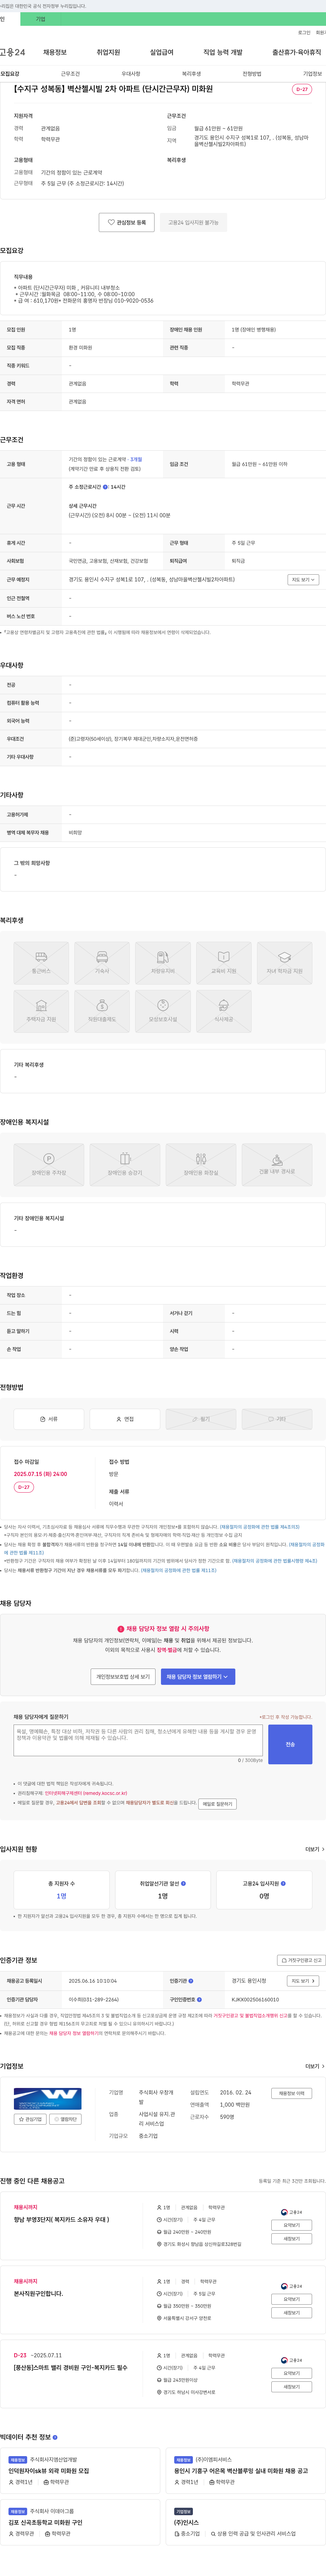Viewport: 326px width, 2576px height.
Task: Switch to the 근무조건 section tab
Action: click(70, 74)
